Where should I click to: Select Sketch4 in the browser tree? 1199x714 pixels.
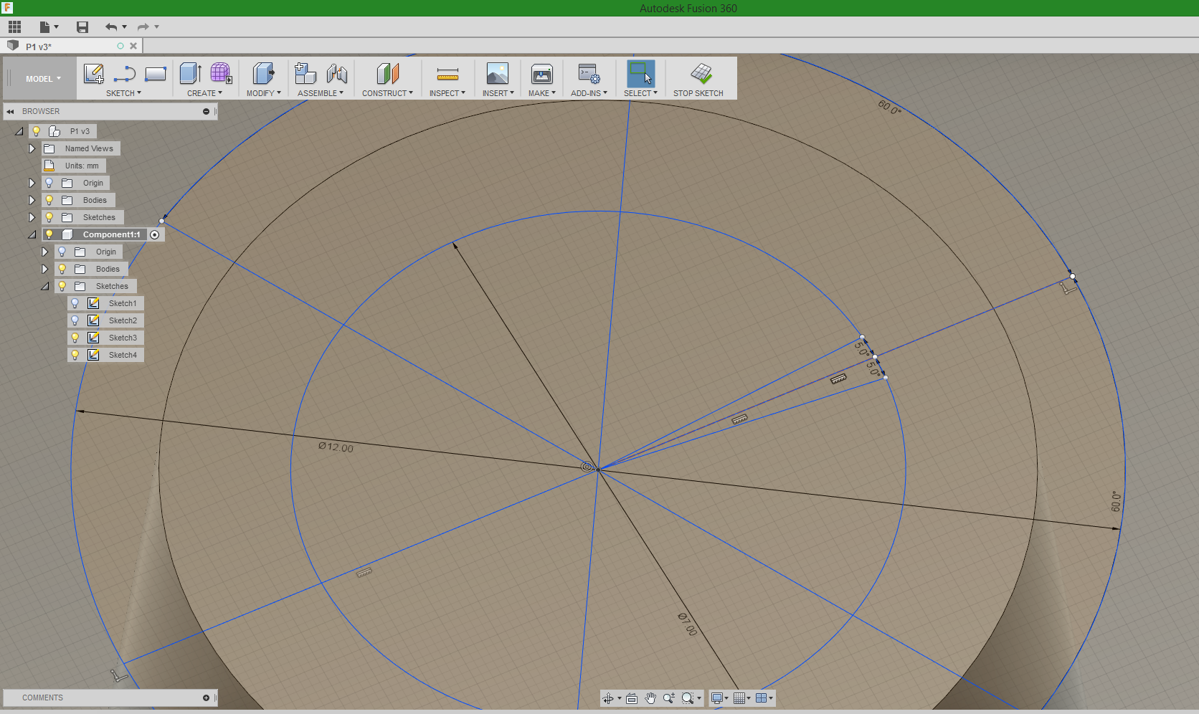pyautogui.click(x=123, y=355)
